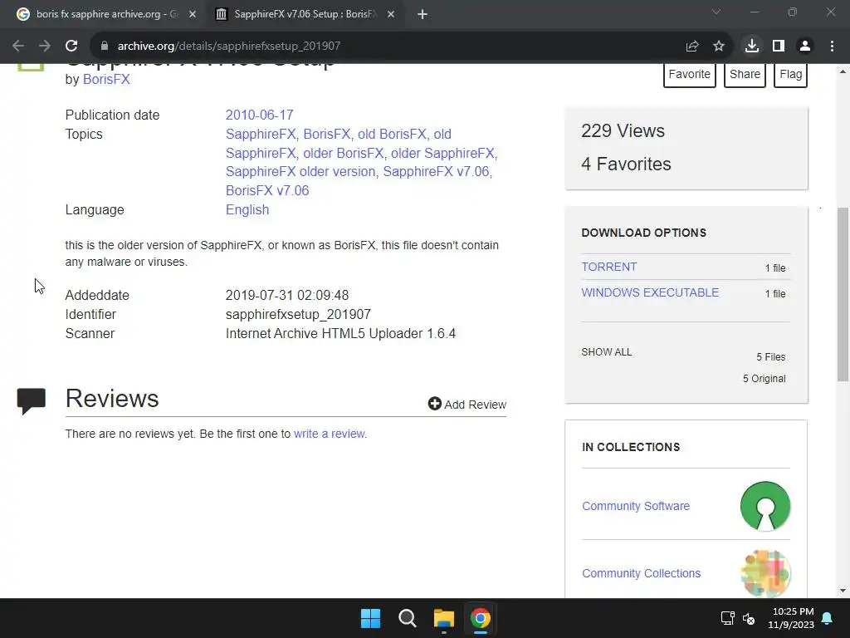This screenshot has width=850, height=638.
Task: Click the 4 Favorites text
Action: pyautogui.click(x=626, y=164)
